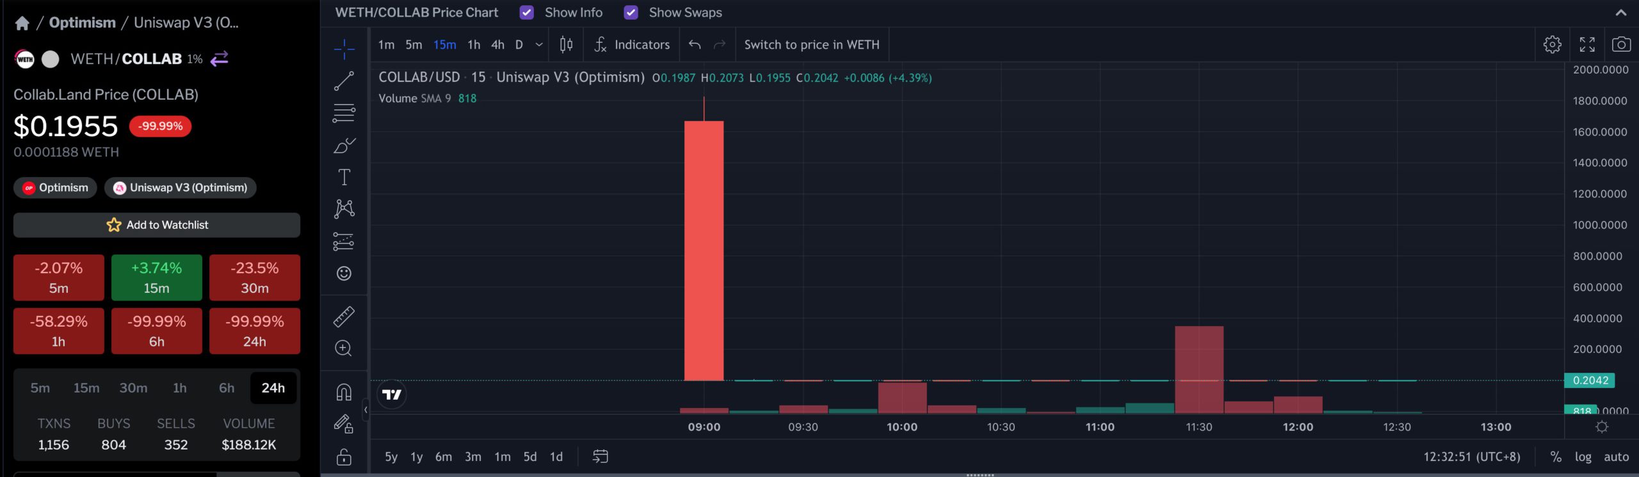Image resolution: width=1639 pixels, height=477 pixels.
Task: Select the -23.5% 30m change tile
Action: coord(255,278)
